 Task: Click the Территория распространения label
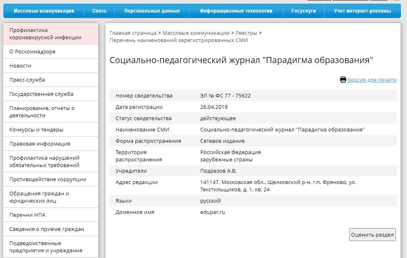(139, 156)
